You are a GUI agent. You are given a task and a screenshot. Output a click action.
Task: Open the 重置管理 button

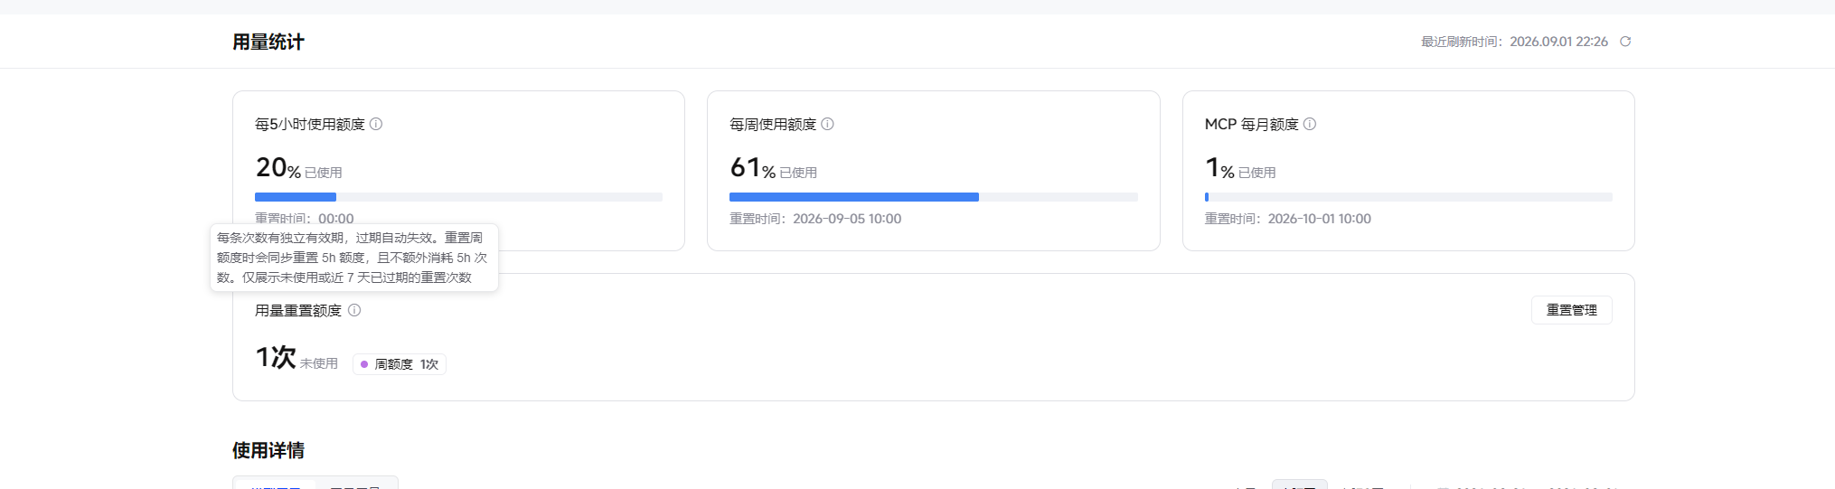[1571, 310]
